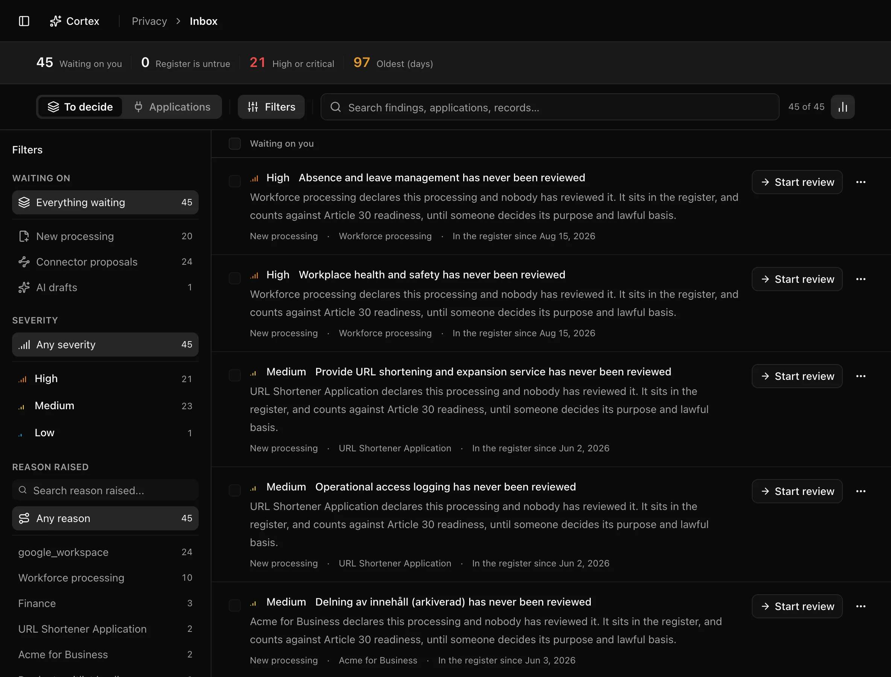This screenshot has width=891, height=677.
Task: Filter by New processing
Action: (105, 236)
